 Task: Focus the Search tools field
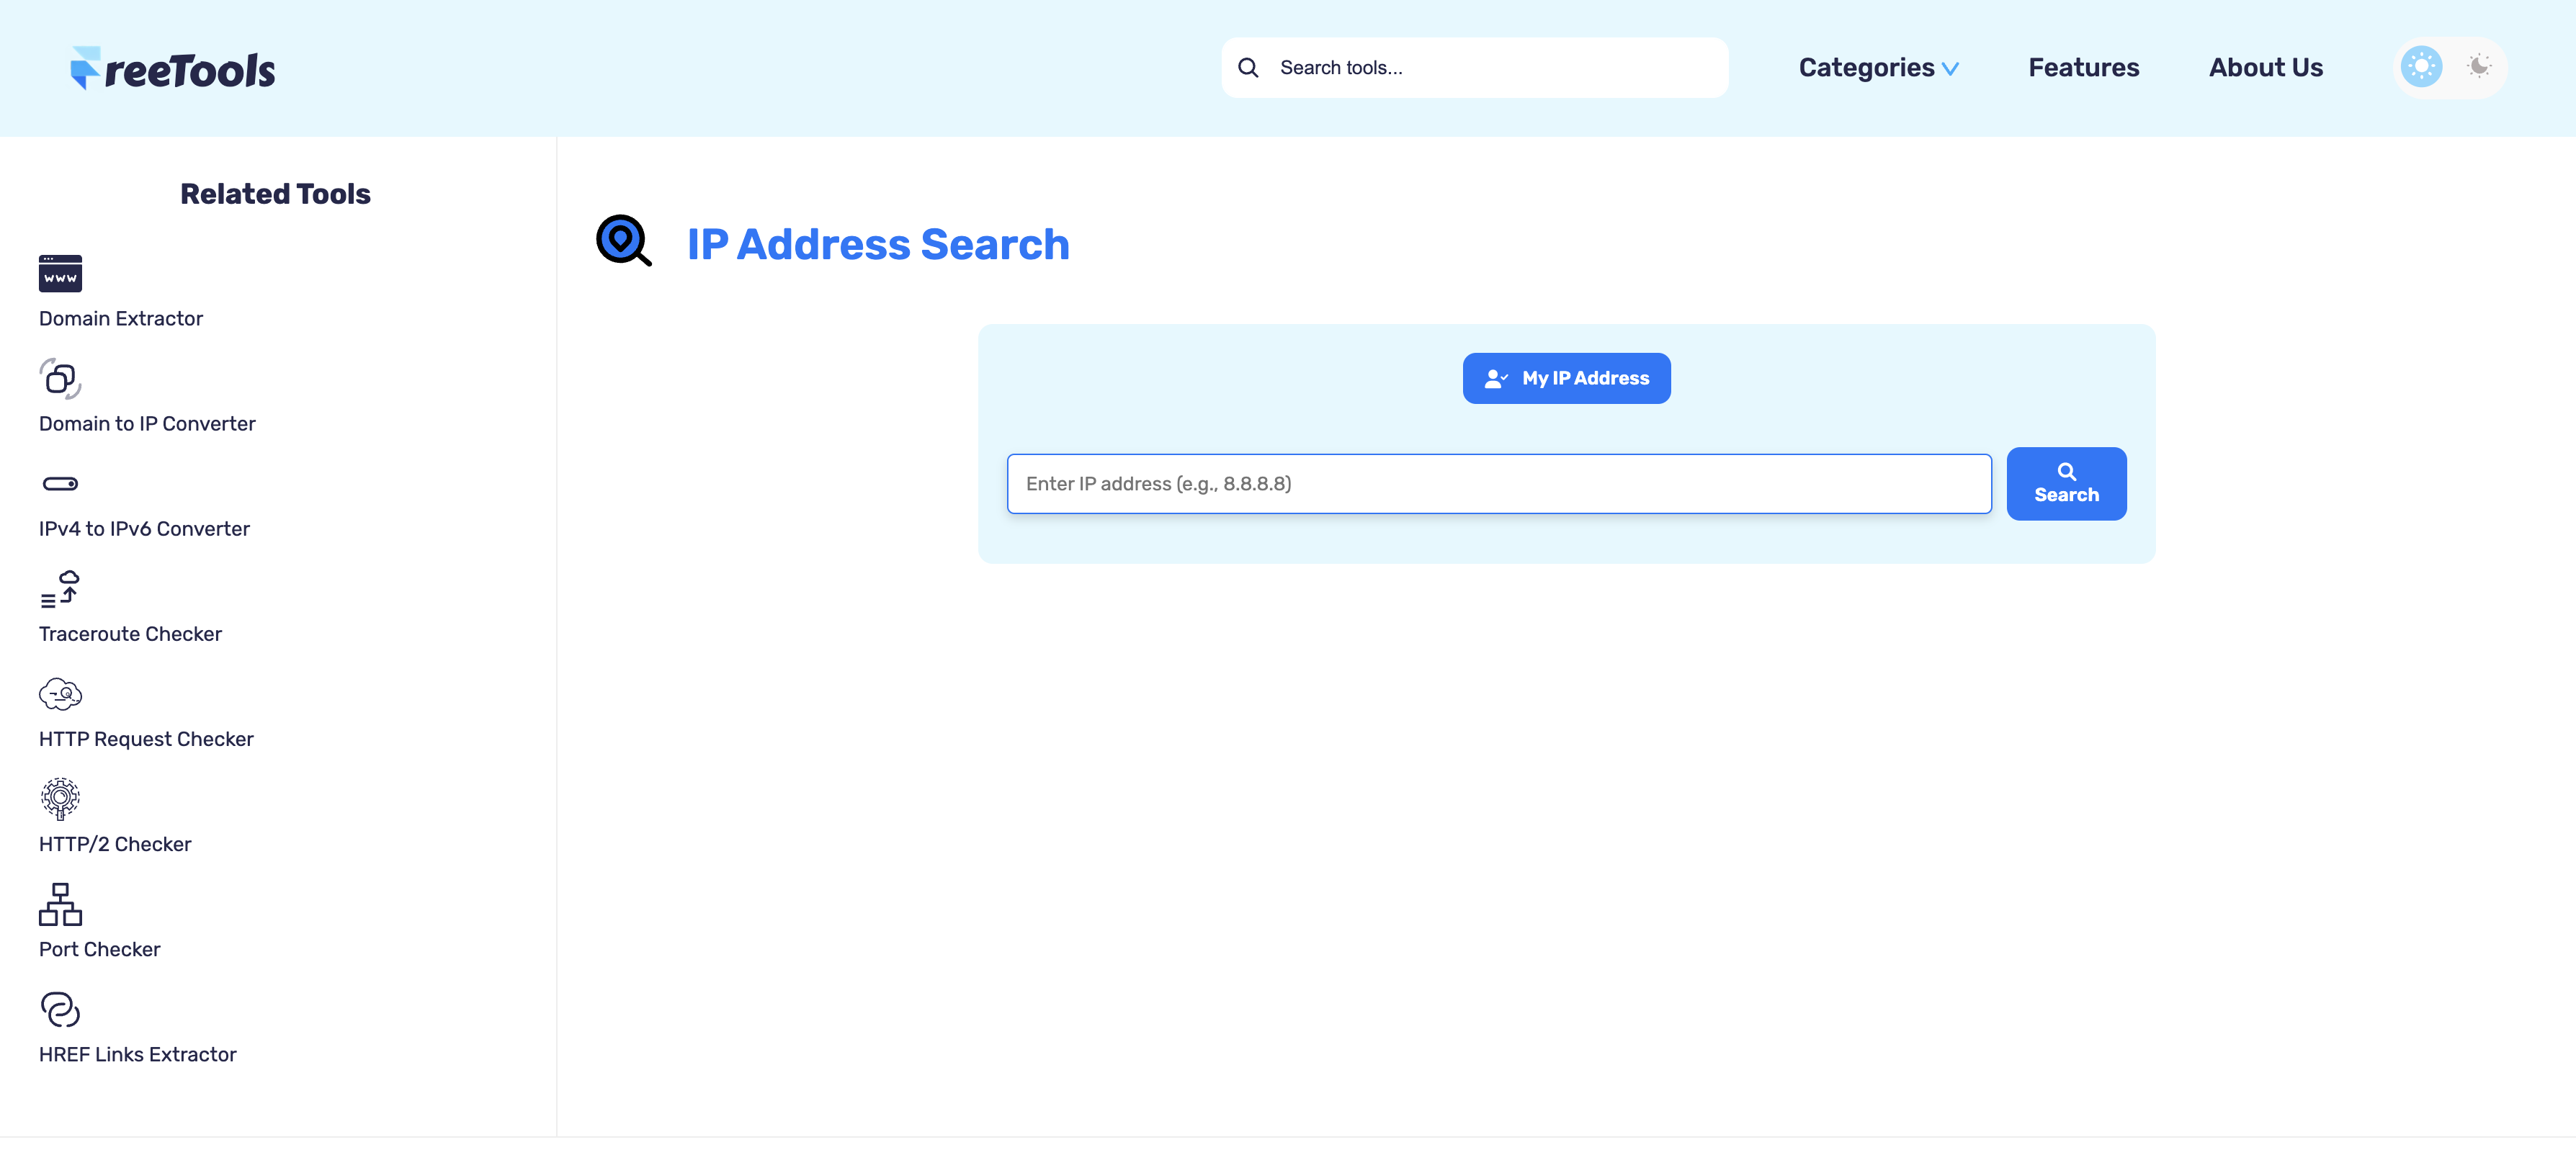click(x=1475, y=68)
